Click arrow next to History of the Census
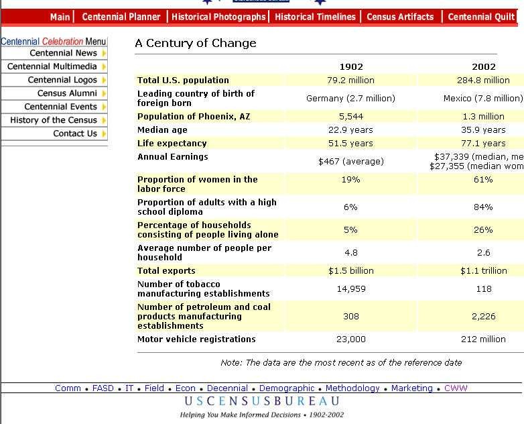 [x=104, y=120]
